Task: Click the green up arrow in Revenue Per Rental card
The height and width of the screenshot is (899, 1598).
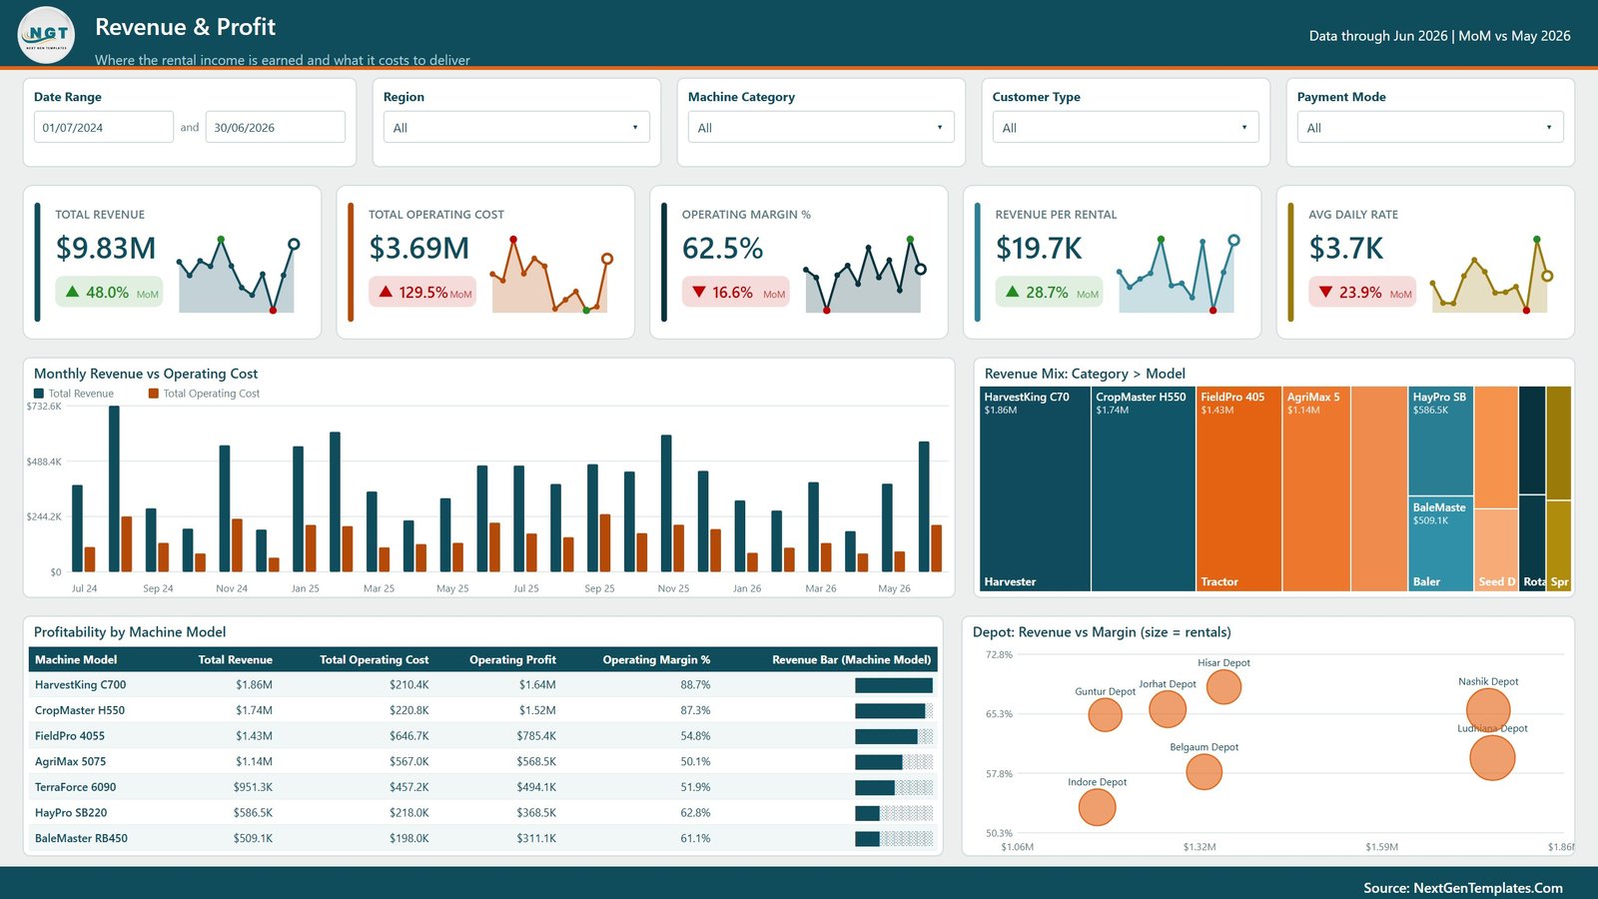Action: [1013, 292]
